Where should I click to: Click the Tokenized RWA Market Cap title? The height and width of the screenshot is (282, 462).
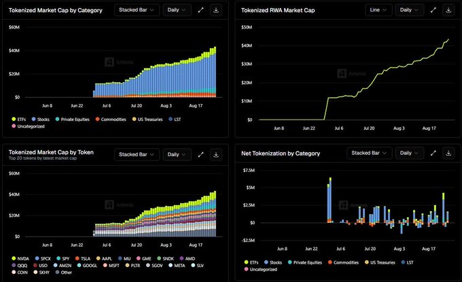278,10
